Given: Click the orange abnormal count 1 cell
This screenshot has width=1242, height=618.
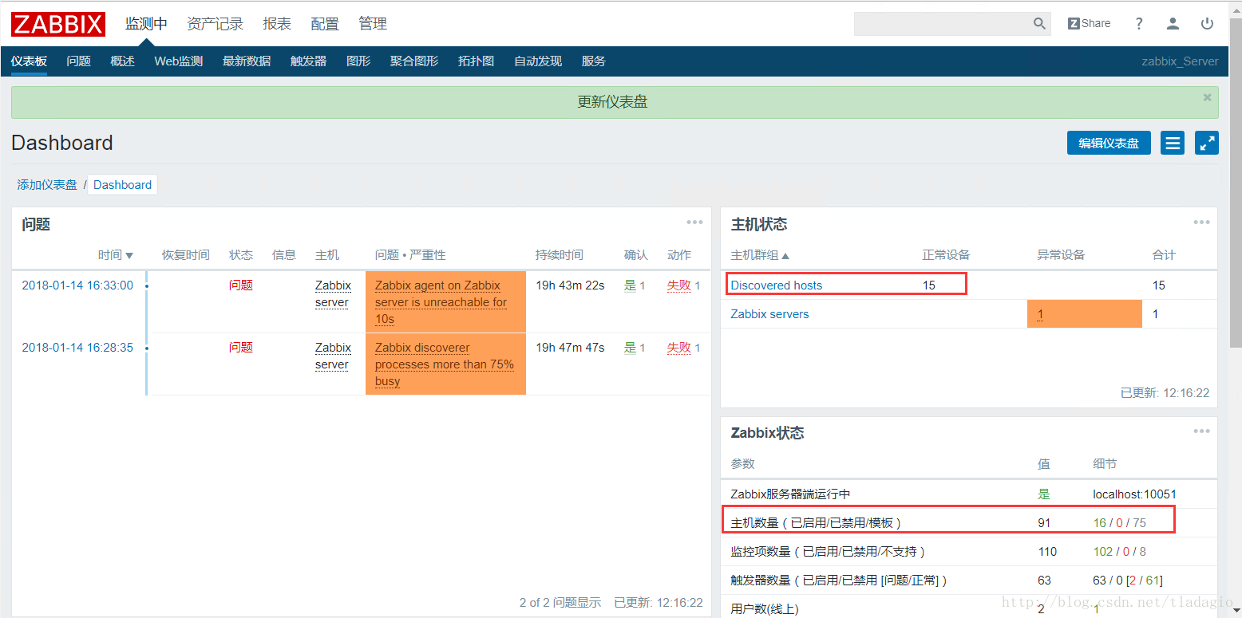Looking at the screenshot, I should 1085,313.
